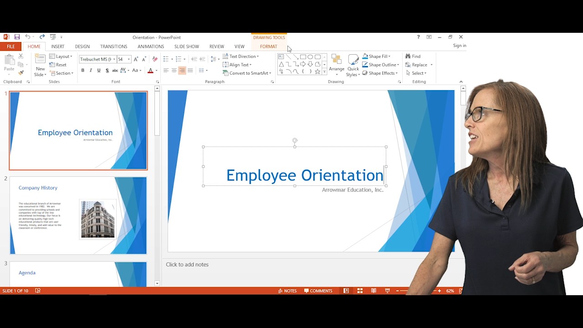The width and height of the screenshot is (583, 328).
Task: Switch to Slide Sorter view in status bar
Action: coord(360,291)
